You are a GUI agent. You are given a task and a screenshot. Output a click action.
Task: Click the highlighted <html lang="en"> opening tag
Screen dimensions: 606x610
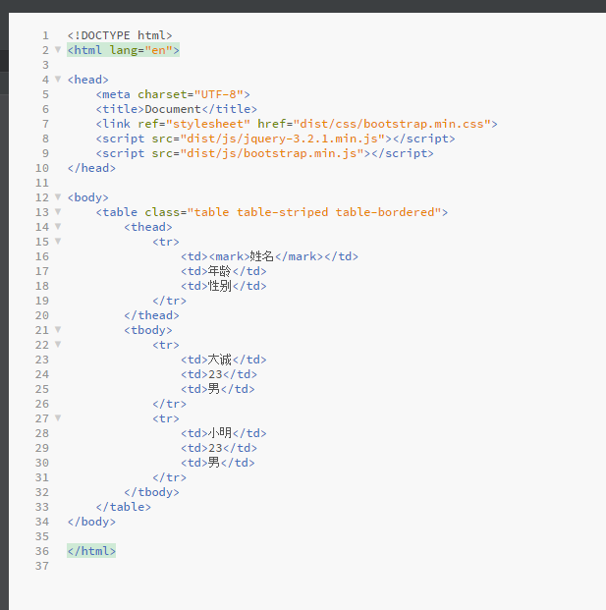pos(124,50)
